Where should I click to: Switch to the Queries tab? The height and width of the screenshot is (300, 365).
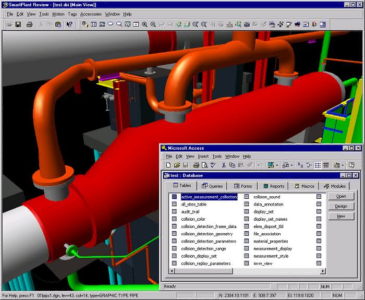tap(212, 186)
